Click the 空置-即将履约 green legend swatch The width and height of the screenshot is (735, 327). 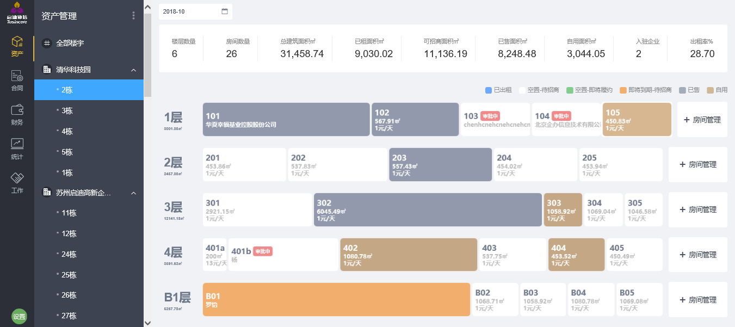point(570,90)
